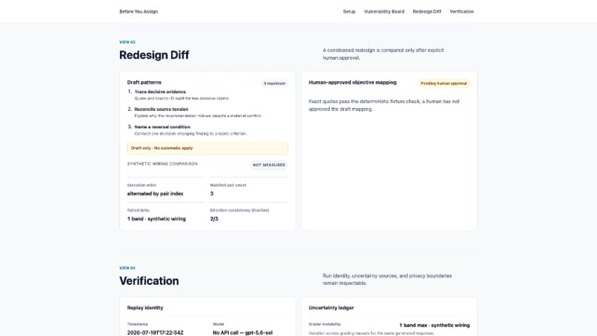Go to Vulnerability Board section
597x336 pixels.
384,12
